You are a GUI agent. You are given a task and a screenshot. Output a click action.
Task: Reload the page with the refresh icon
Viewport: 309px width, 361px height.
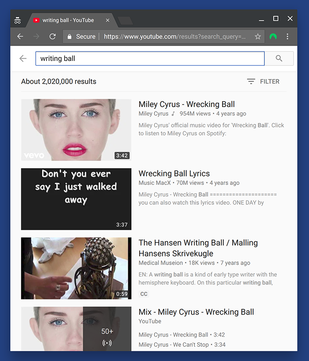coord(53,36)
